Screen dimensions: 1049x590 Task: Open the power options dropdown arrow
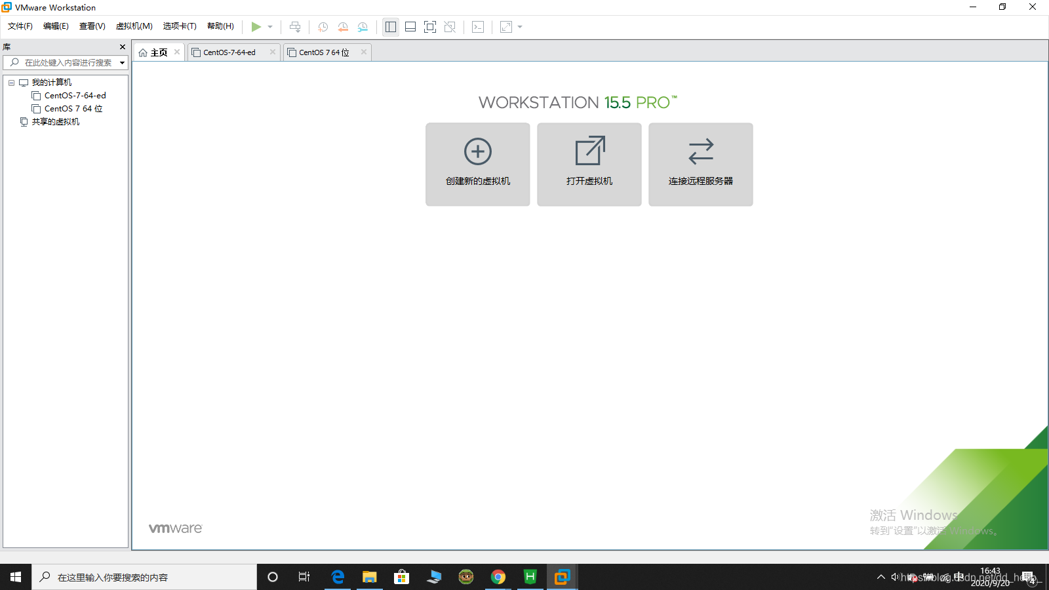pos(270,27)
